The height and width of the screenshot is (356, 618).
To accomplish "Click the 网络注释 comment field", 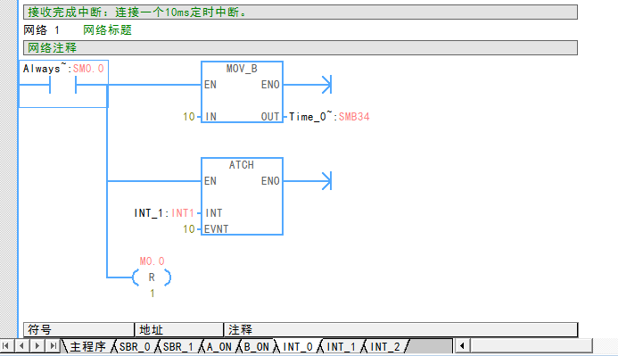I will point(301,47).
